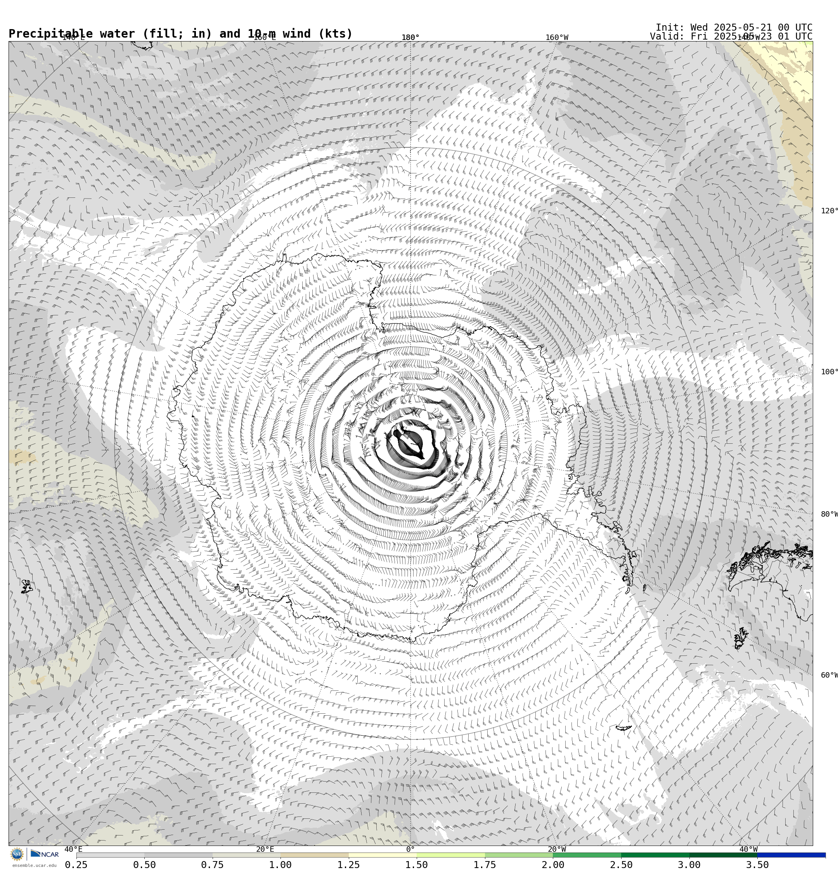Screen dimensions: 838x870
Task: Click the 180° longitude label at top
Action: [410, 38]
